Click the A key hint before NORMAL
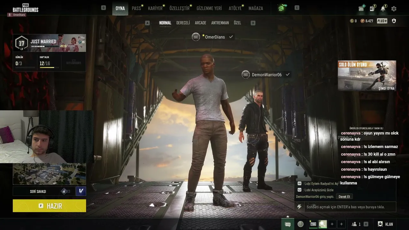 (147, 23)
